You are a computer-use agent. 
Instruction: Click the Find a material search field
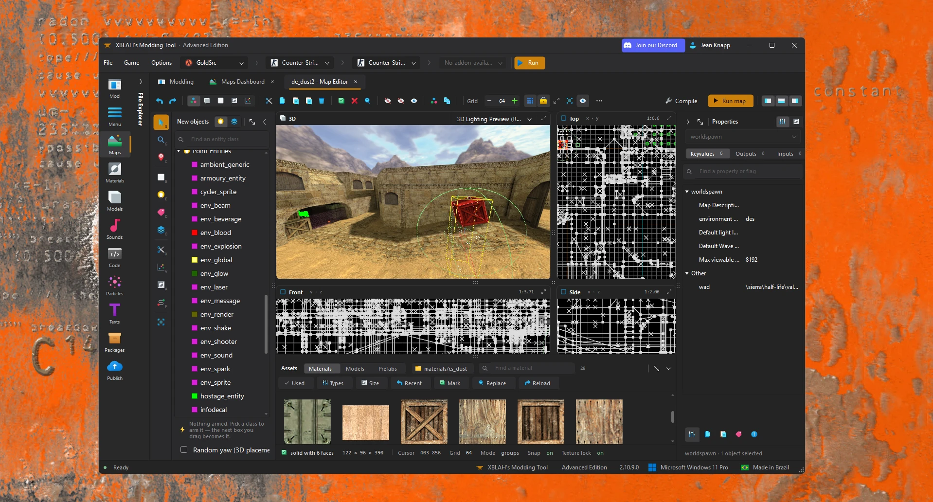pos(527,368)
